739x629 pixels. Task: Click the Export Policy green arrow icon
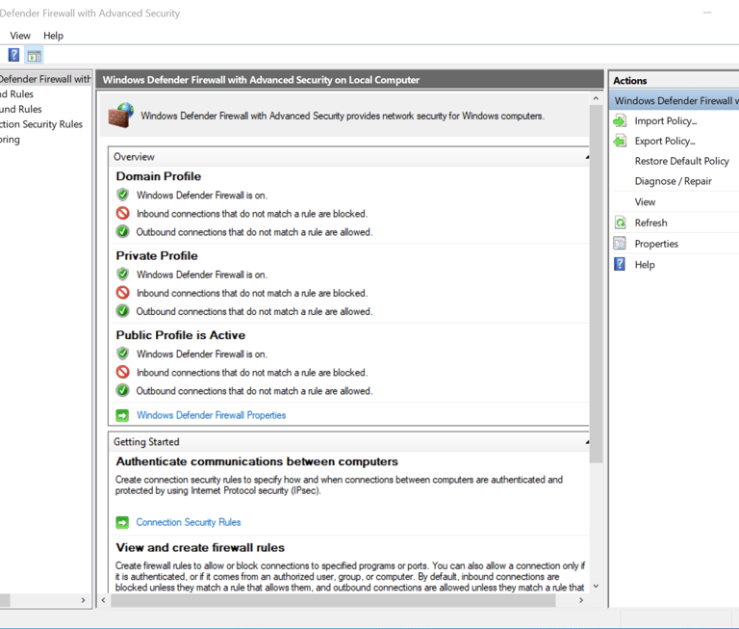tap(620, 141)
